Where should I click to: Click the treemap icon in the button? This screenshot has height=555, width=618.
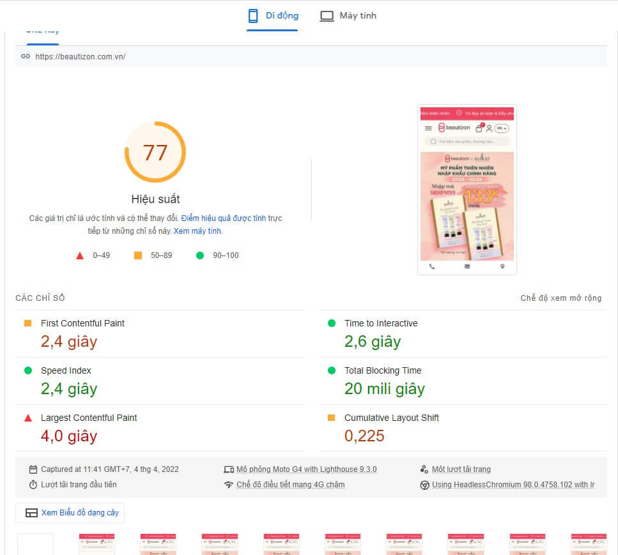31,513
